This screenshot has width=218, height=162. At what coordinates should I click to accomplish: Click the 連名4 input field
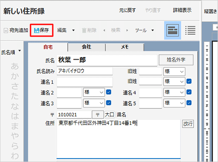click(x=150, y=93)
